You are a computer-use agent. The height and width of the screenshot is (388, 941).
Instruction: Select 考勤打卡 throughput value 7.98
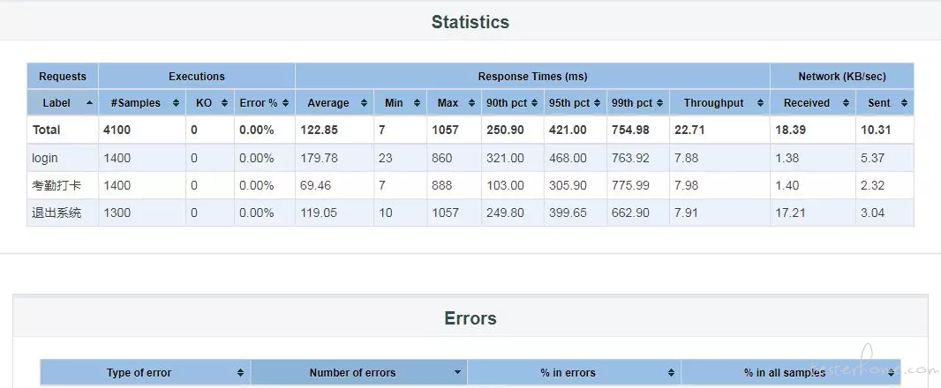pos(687,186)
